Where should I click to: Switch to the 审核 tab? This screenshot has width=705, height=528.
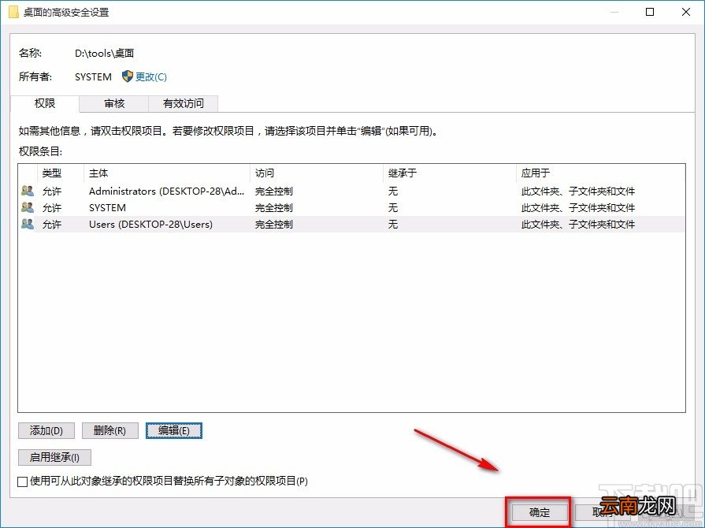click(x=114, y=103)
